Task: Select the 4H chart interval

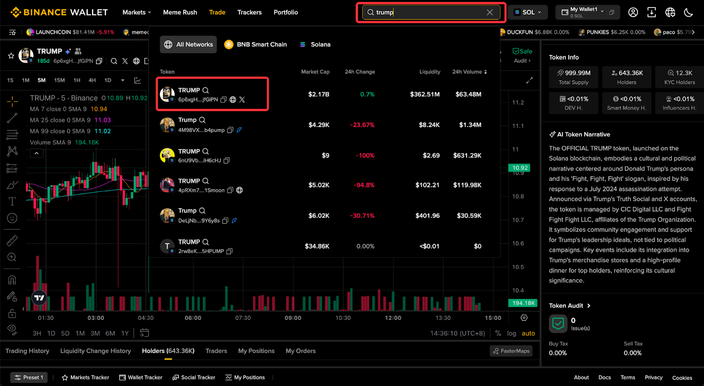Action: (x=92, y=80)
